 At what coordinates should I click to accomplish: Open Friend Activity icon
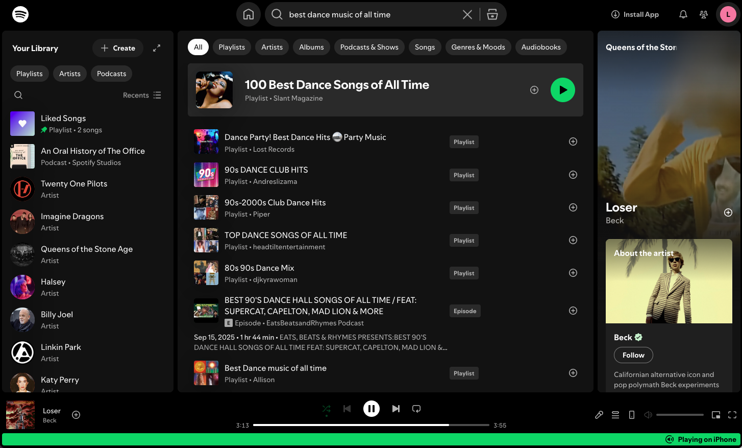[x=704, y=14]
